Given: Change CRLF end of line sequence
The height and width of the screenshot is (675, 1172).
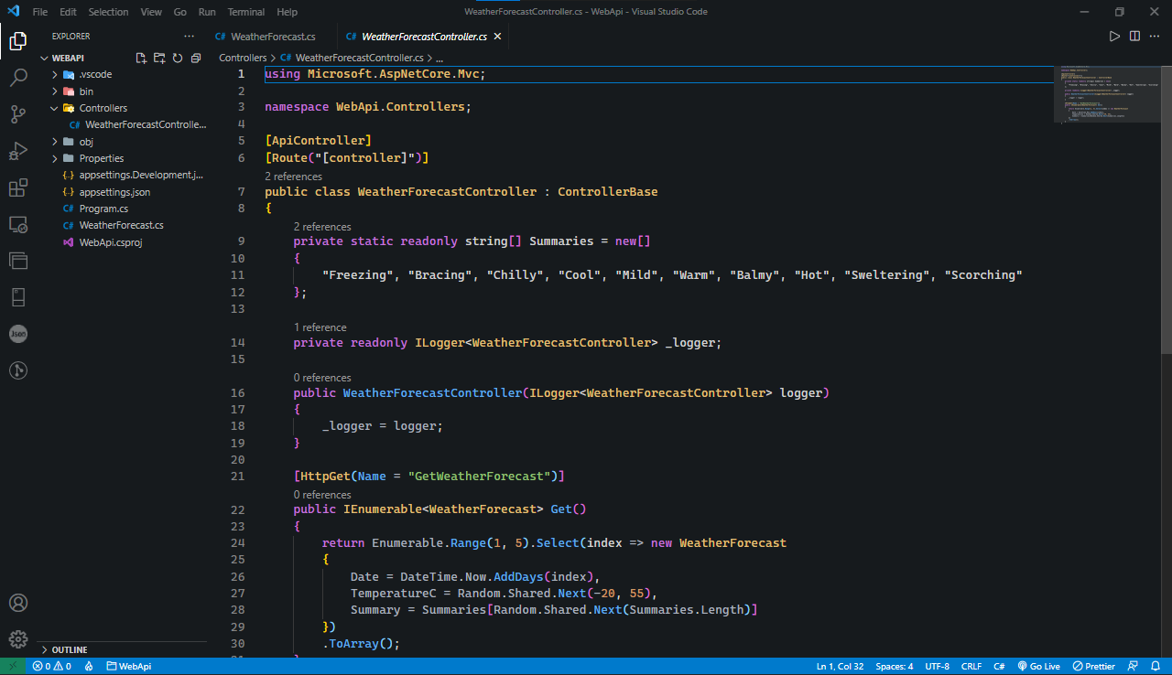Looking at the screenshot, I should point(971,666).
